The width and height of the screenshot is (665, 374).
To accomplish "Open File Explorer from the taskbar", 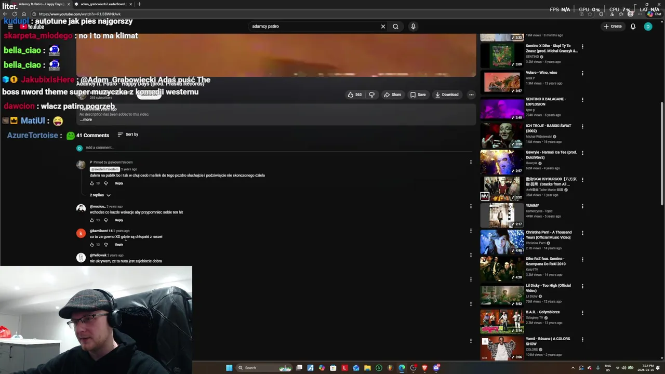I will tap(367, 368).
